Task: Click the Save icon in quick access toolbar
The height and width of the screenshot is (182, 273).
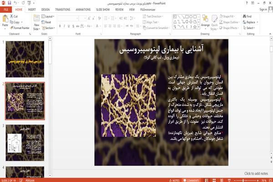Action: 10,3
